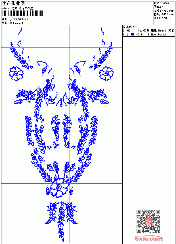The height and width of the screenshot is (244, 176).
Task: Click the barcode under the studio name
Action: pos(22,13)
